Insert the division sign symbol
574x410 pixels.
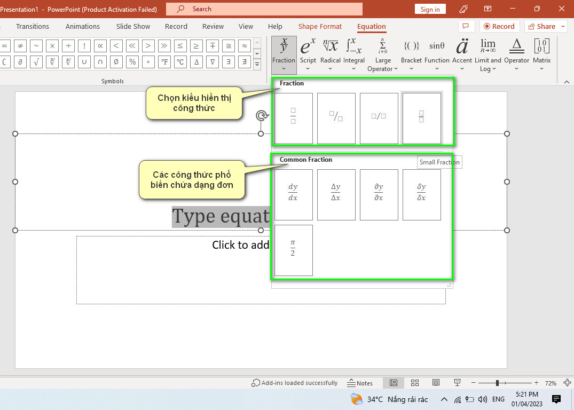point(68,46)
